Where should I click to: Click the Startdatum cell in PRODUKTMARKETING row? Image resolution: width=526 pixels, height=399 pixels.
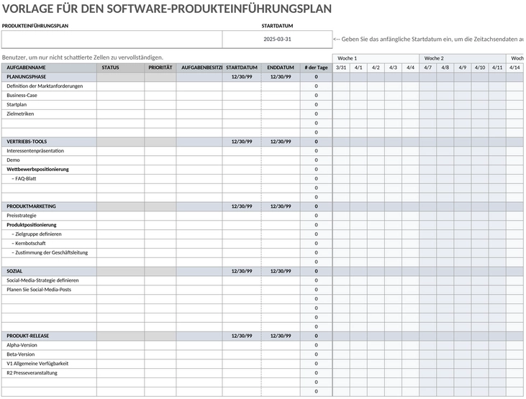[242, 206]
